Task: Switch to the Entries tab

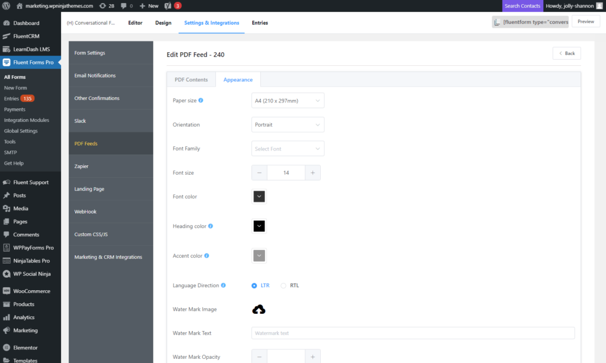Action: click(x=260, y=23)
